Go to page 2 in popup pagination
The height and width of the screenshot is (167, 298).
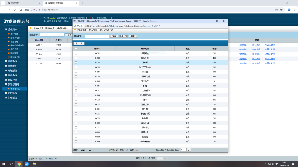(x=167, y=150)
